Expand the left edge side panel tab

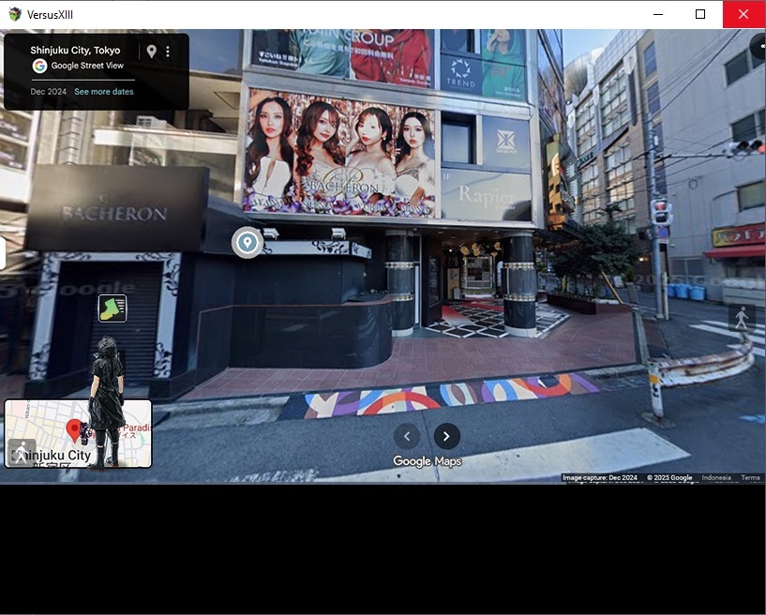pyautogui.click(x=3, y=253)
